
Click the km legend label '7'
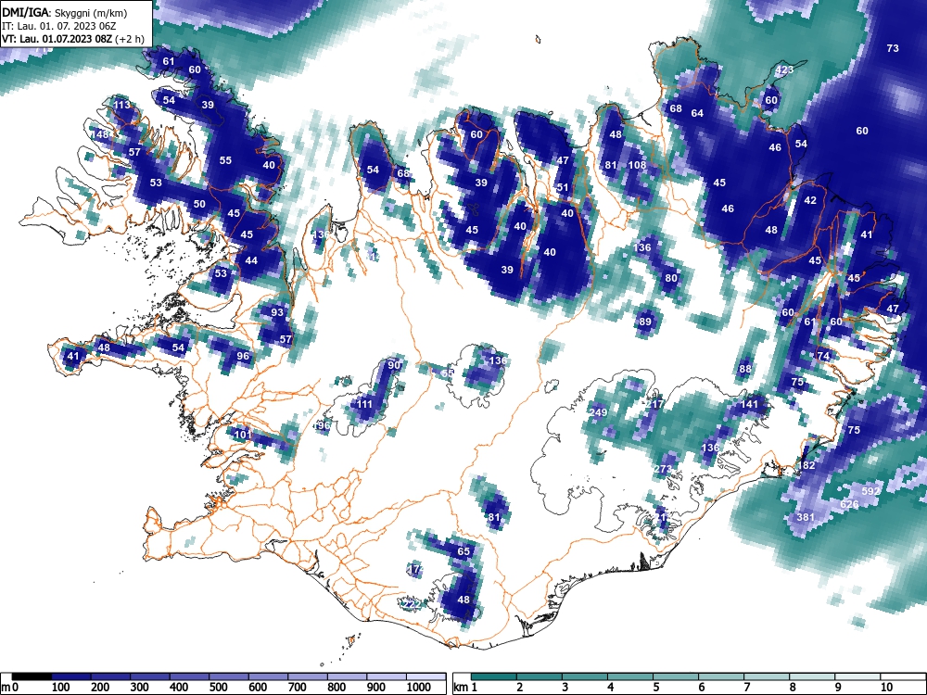746,687
